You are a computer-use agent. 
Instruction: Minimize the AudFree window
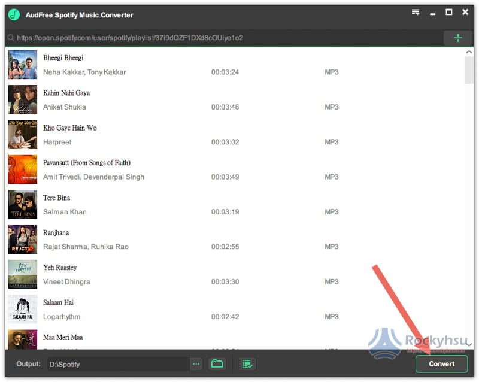[x=432, y=14]
